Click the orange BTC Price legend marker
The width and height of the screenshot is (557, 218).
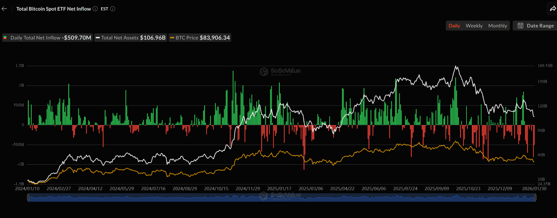(172, 38)
